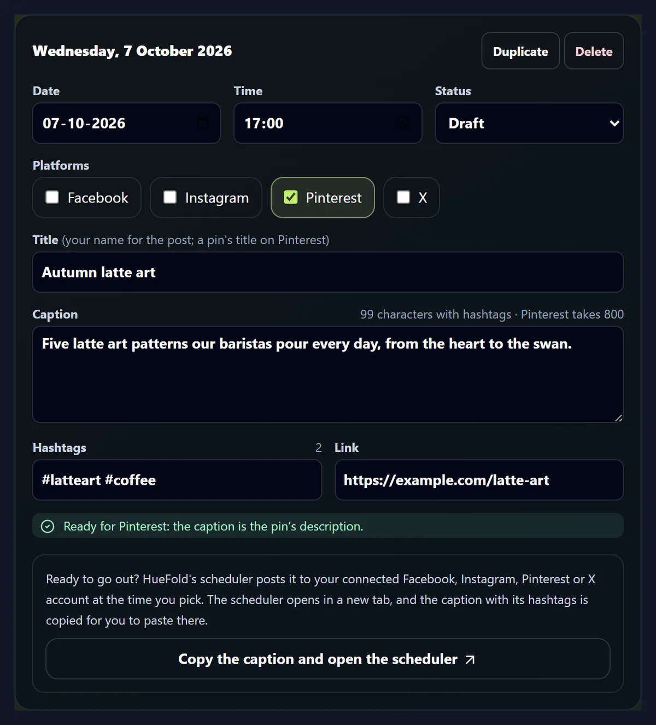The height and width of the screenshot is (725, 656).
Task: Click the arrow icon on the scheduler button
Action: tap(470, 660)
